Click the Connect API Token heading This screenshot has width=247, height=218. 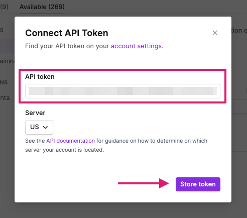coord(67,33)
